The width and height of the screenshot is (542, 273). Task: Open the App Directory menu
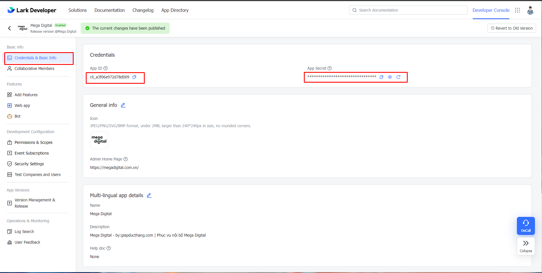pyautogui.click(x=175, y=10)
